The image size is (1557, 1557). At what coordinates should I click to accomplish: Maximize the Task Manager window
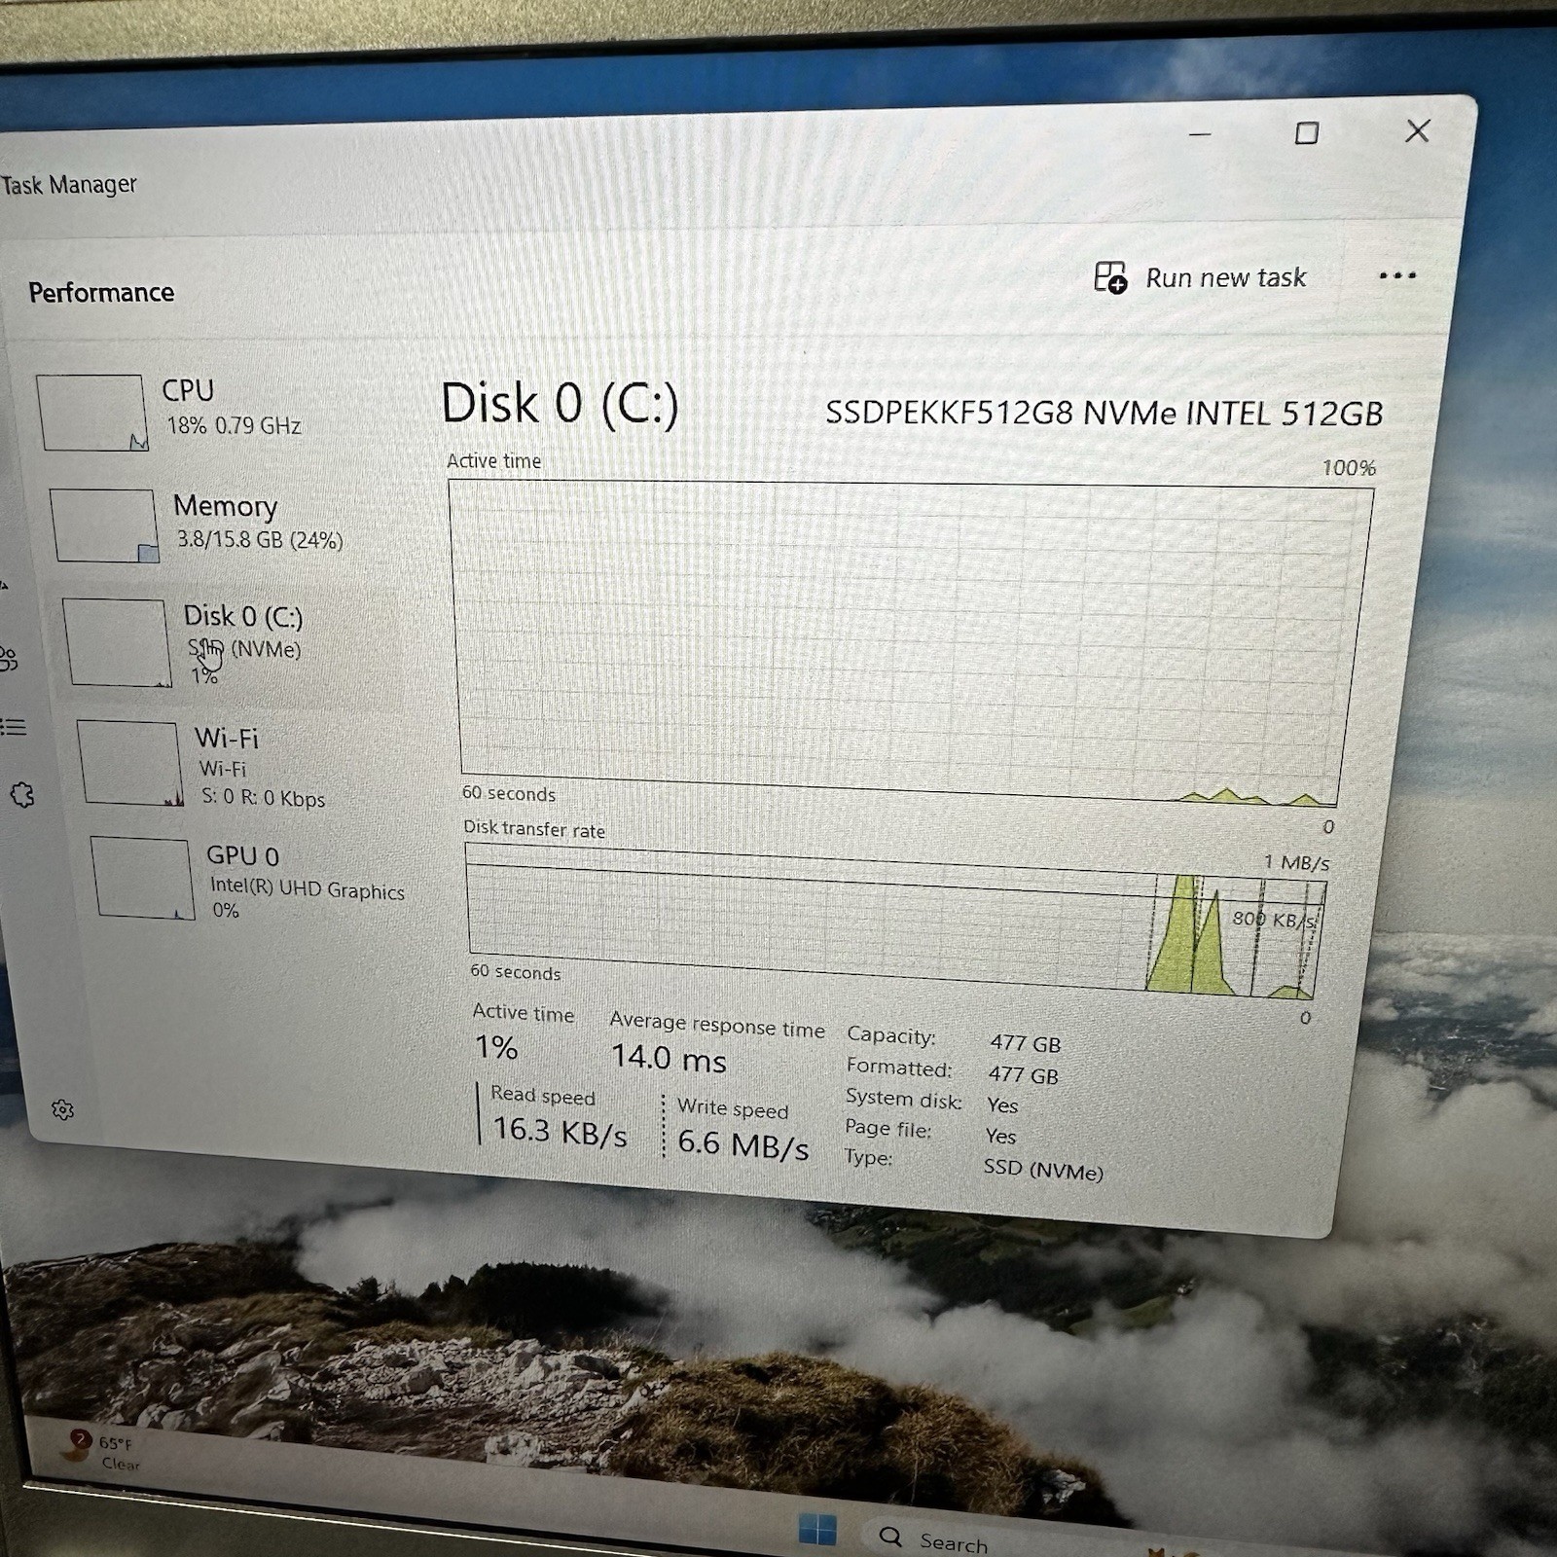click(1307, 133)
